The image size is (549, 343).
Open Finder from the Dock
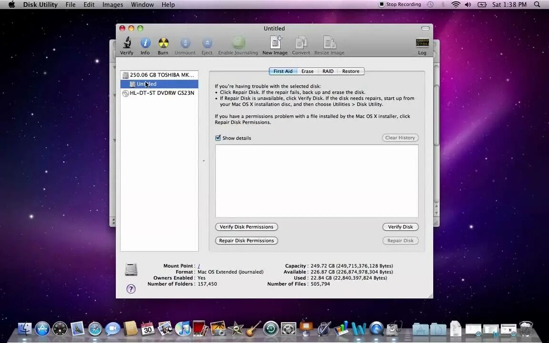tap(24, 329)
